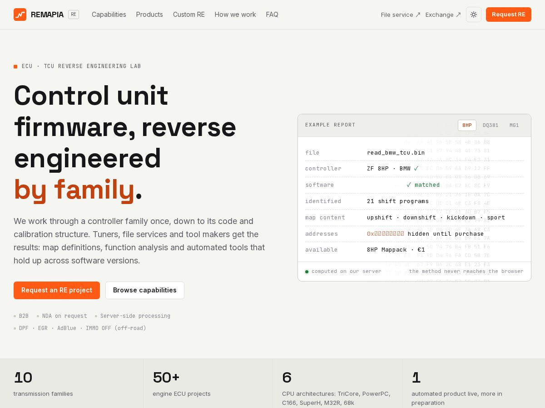Image resolution: width=545 pixels, height=408 pixels.
Task: Click the ECU · TCU REVERSE ENGINEERING LAB label
Action: pyautogui.click(x=81, y=66)
